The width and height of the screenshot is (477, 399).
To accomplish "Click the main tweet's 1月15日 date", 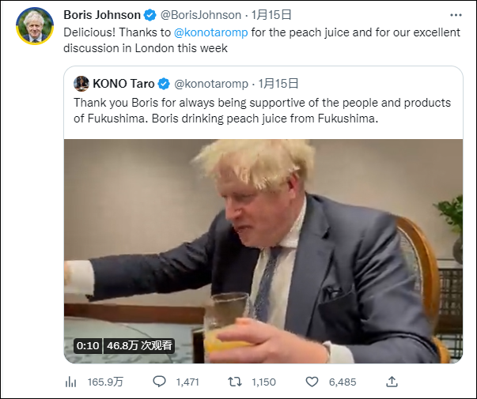I will (x=274, y=15).
